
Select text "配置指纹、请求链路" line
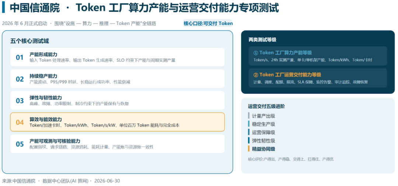[x=92, y=147]
